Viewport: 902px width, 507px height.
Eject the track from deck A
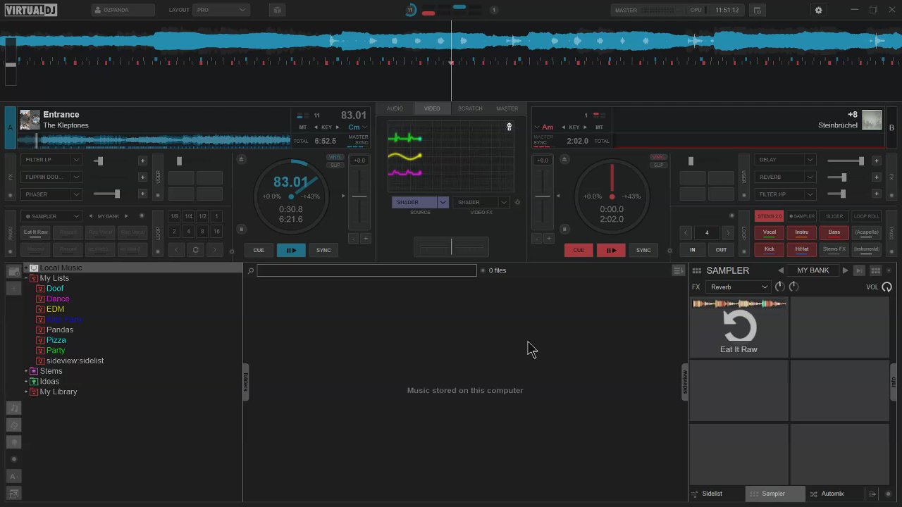coord(241,160)
